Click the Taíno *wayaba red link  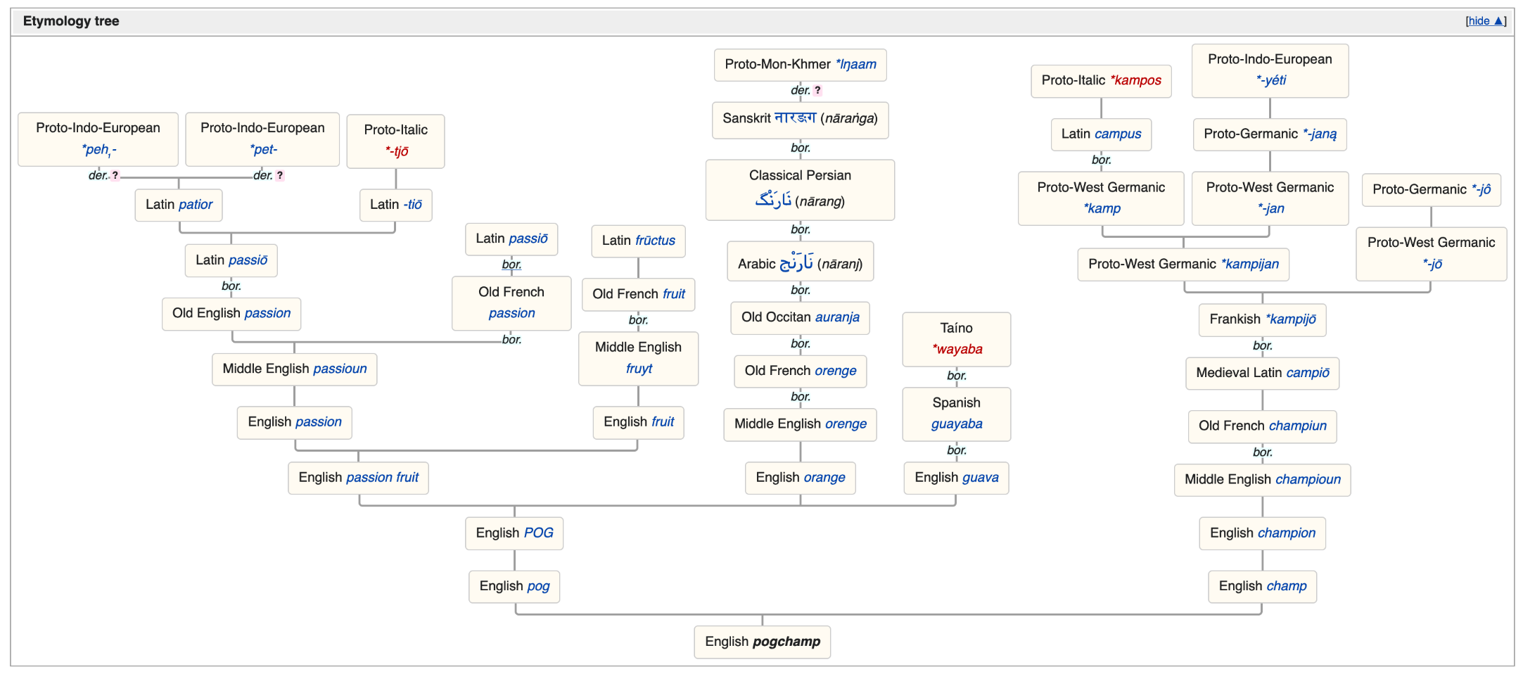tap(957, 350)
